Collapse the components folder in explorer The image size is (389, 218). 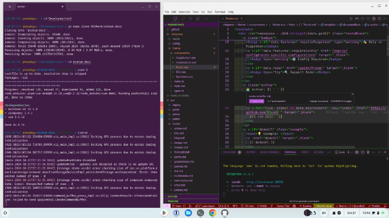183,52
